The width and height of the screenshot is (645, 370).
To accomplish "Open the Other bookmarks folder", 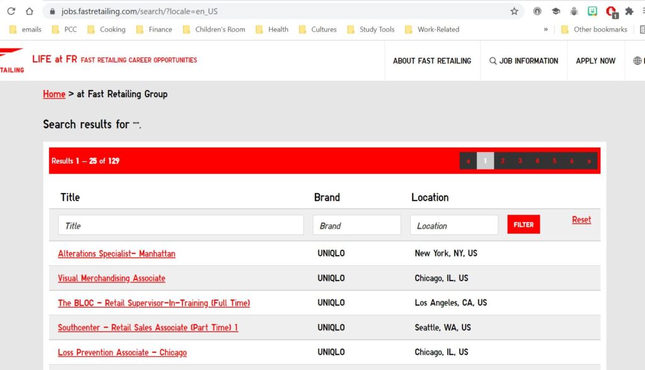I will tap(594, 29).
